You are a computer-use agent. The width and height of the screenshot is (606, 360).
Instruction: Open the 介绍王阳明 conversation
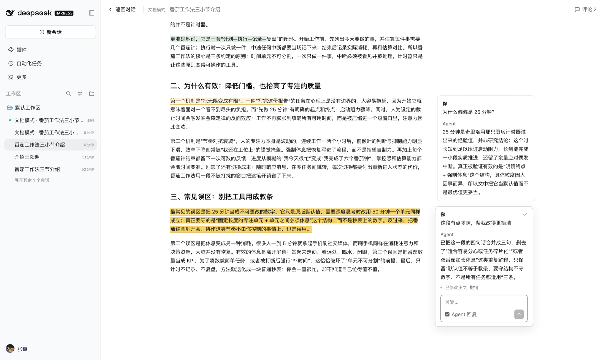point(50,157)
